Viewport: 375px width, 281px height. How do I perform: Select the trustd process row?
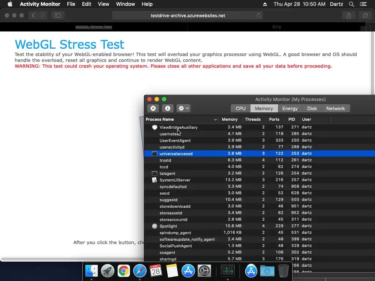pos(260,160)
